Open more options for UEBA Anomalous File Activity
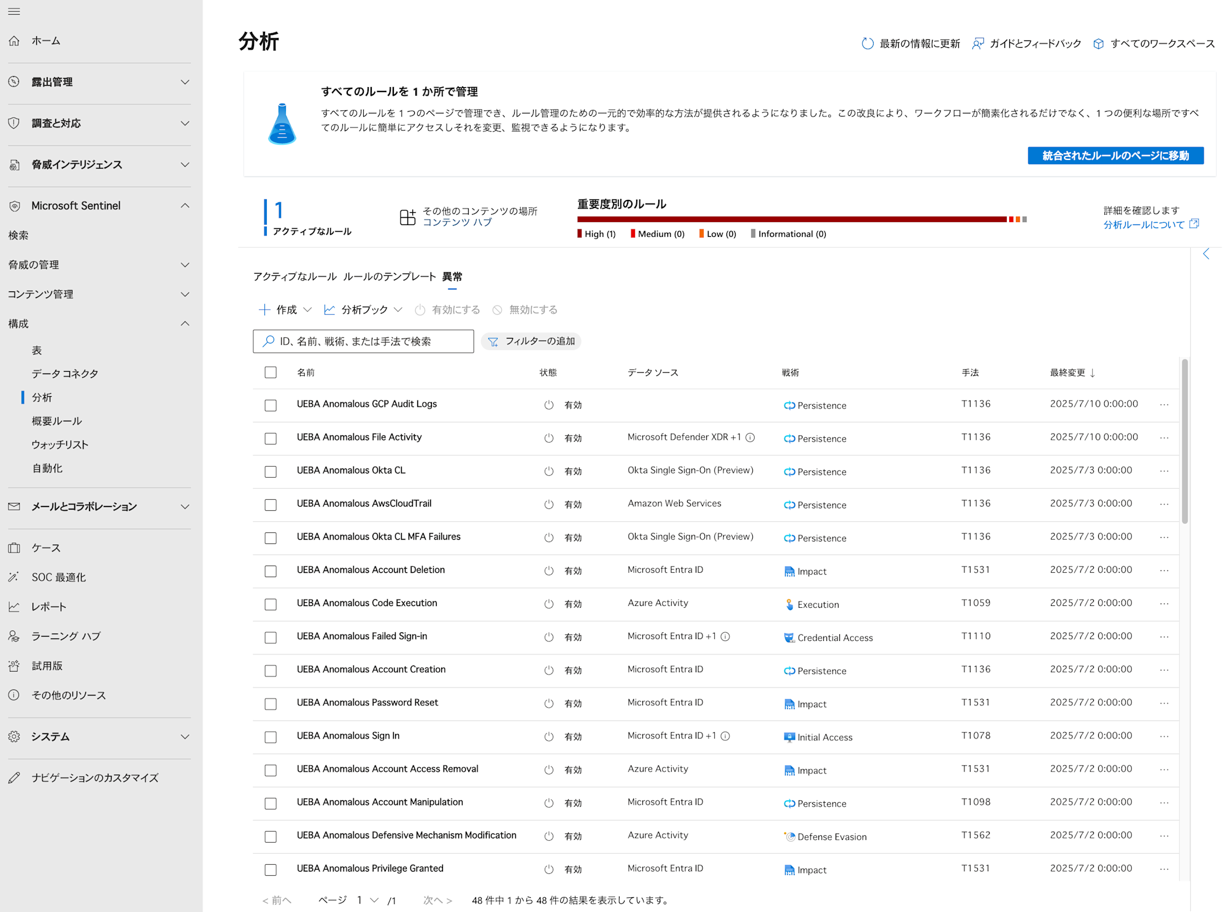The height and width of the screenshot is (912, 1227). tap(1164, 437)
